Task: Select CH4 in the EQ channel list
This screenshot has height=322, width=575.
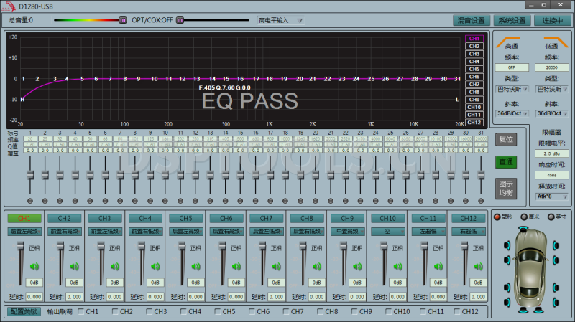Action: (474, 62)
